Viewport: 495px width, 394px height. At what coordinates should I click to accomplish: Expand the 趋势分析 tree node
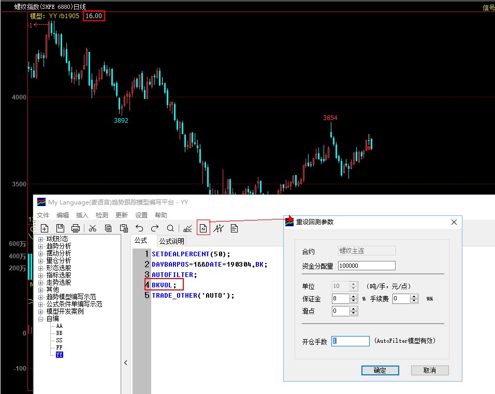[41, 246]
